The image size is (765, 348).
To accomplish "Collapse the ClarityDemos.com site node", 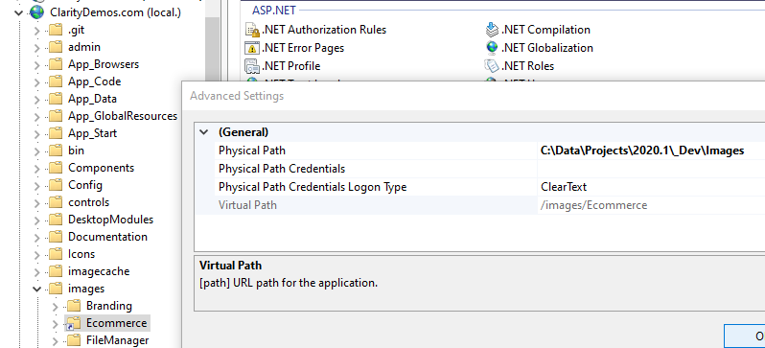I will (19, 13).
